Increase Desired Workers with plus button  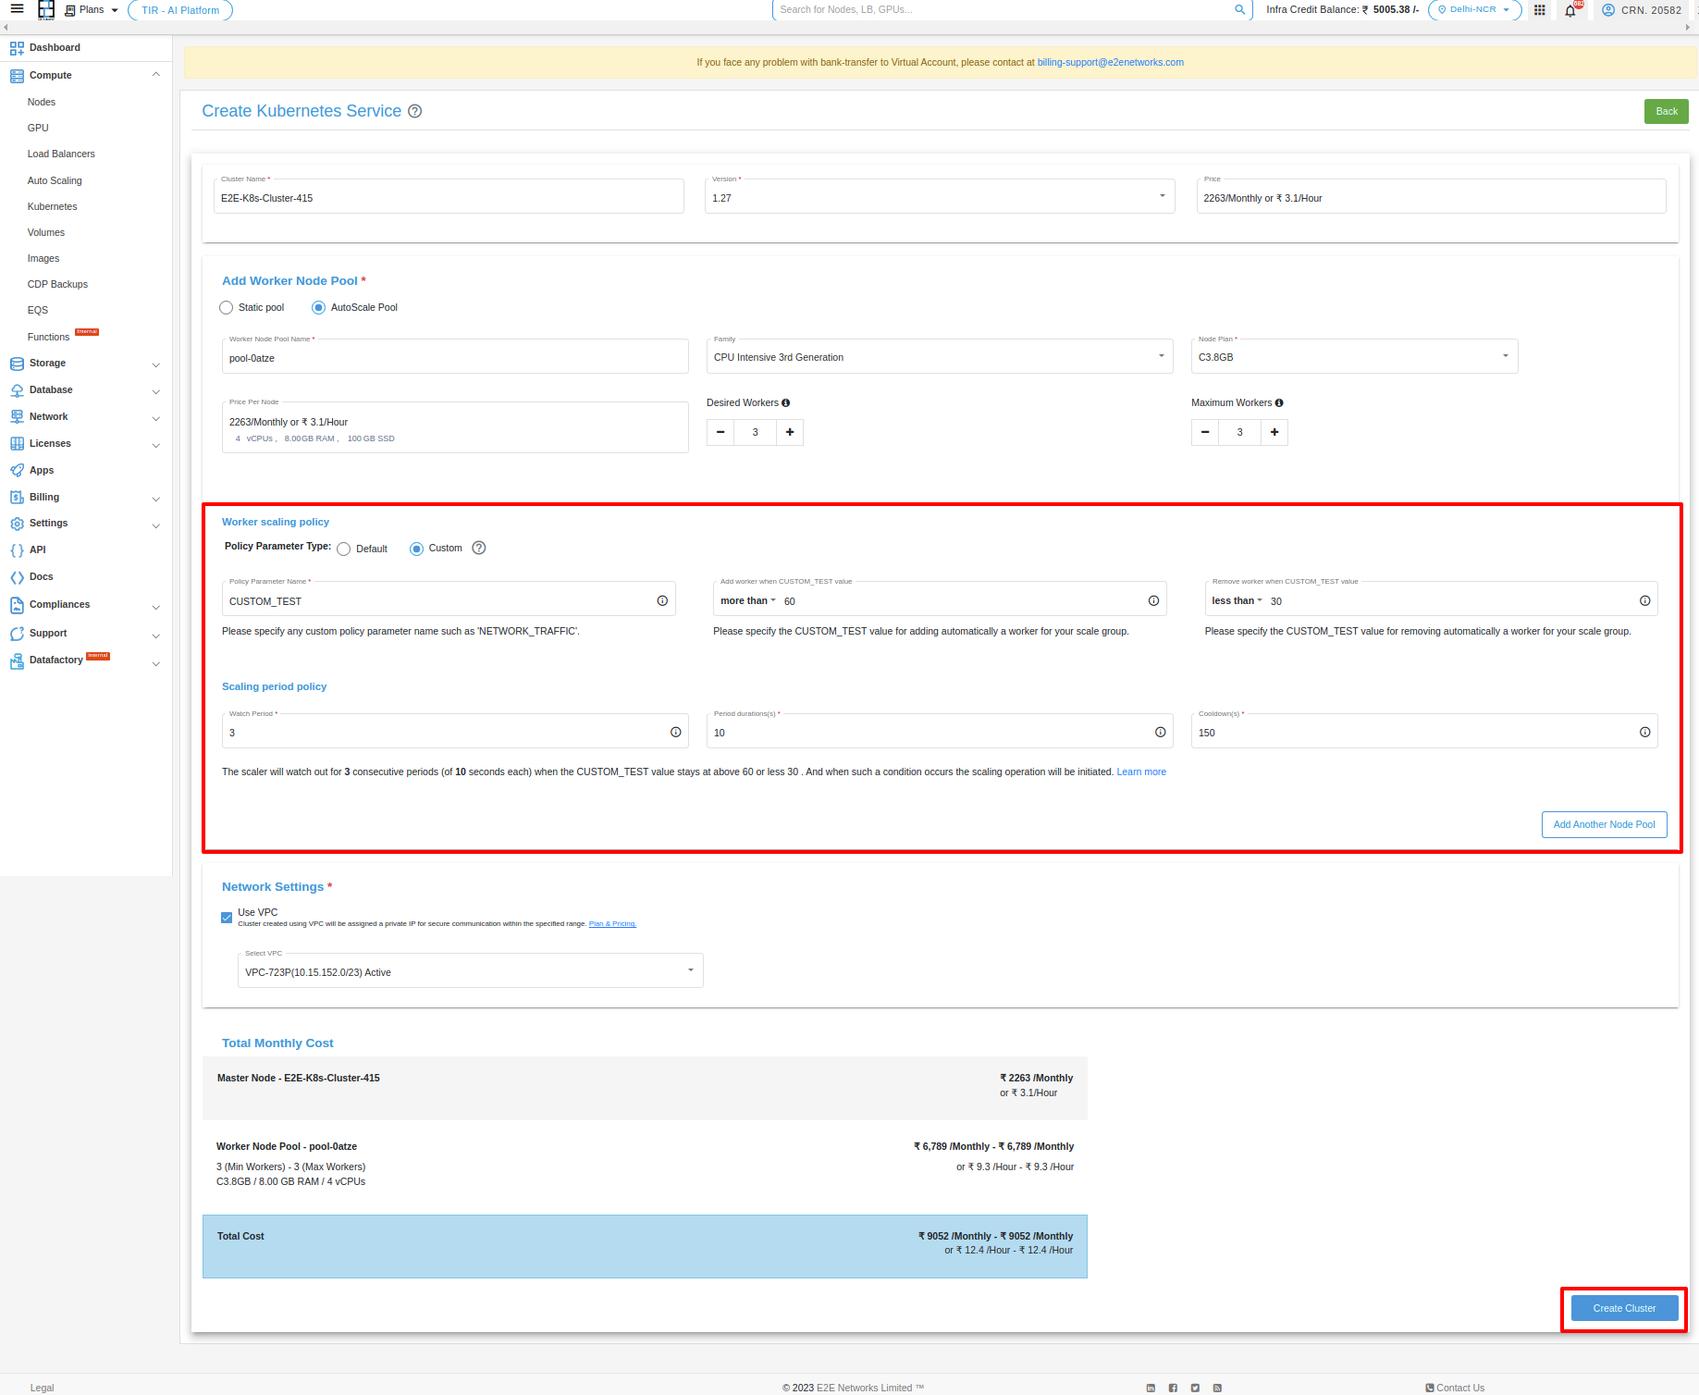point(790,432)
